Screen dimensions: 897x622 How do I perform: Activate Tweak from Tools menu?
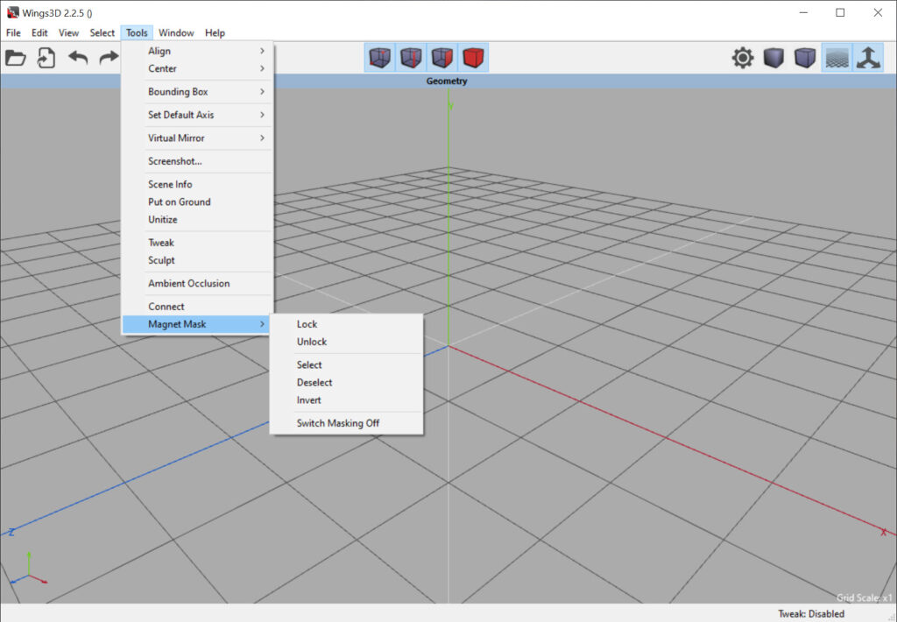[x=197, y=243]
